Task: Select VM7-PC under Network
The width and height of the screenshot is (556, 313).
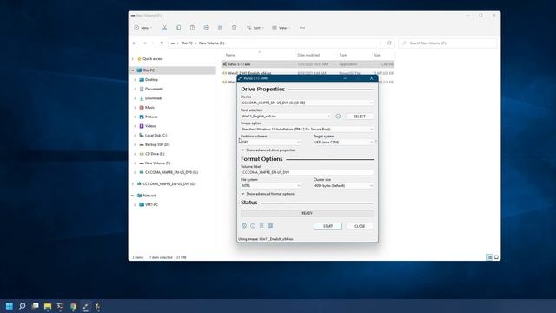Action: click(x=151, y=205)
